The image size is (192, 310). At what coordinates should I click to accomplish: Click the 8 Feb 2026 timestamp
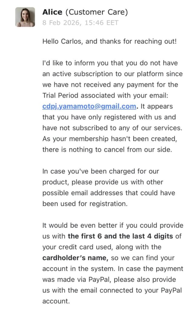click(x=80, y=23)
